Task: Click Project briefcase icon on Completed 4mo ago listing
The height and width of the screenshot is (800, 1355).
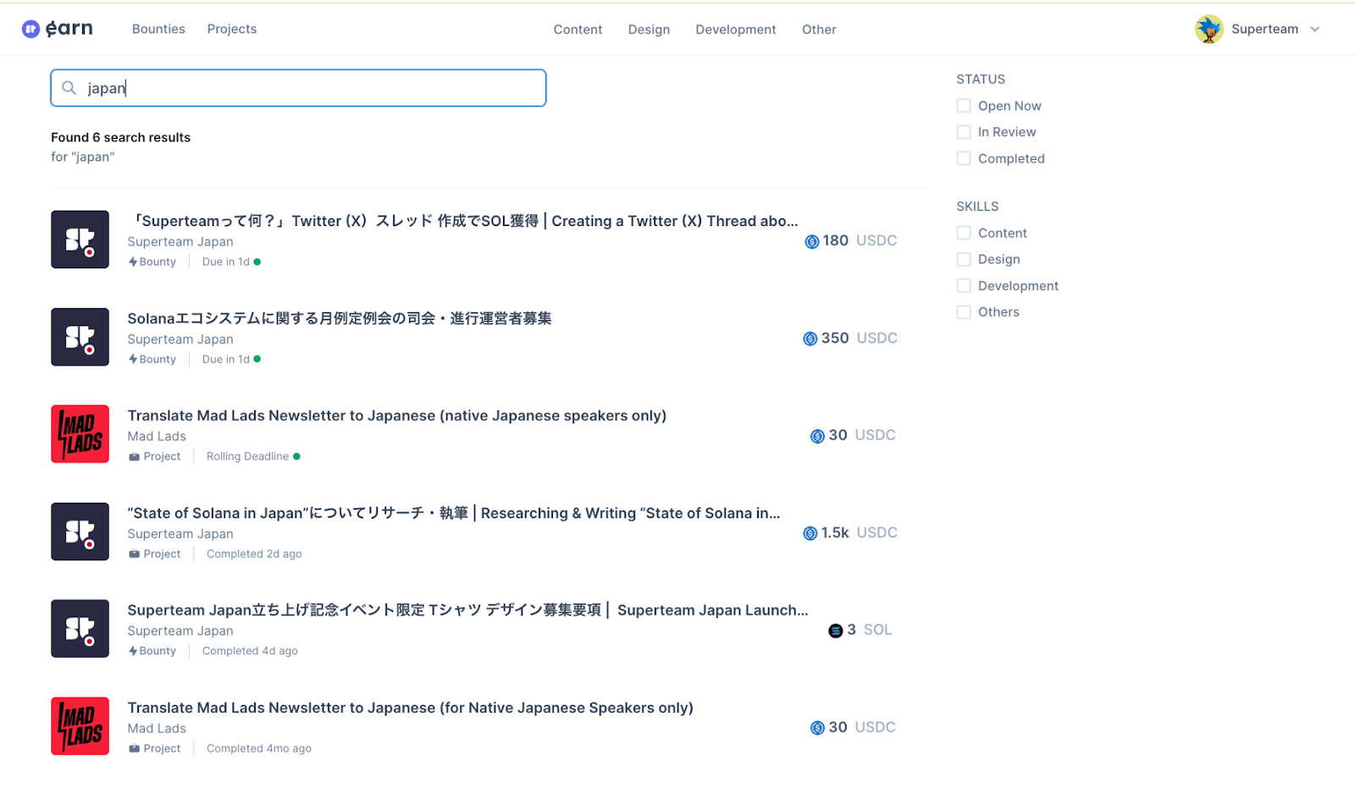Action: (x=134, y=748)
